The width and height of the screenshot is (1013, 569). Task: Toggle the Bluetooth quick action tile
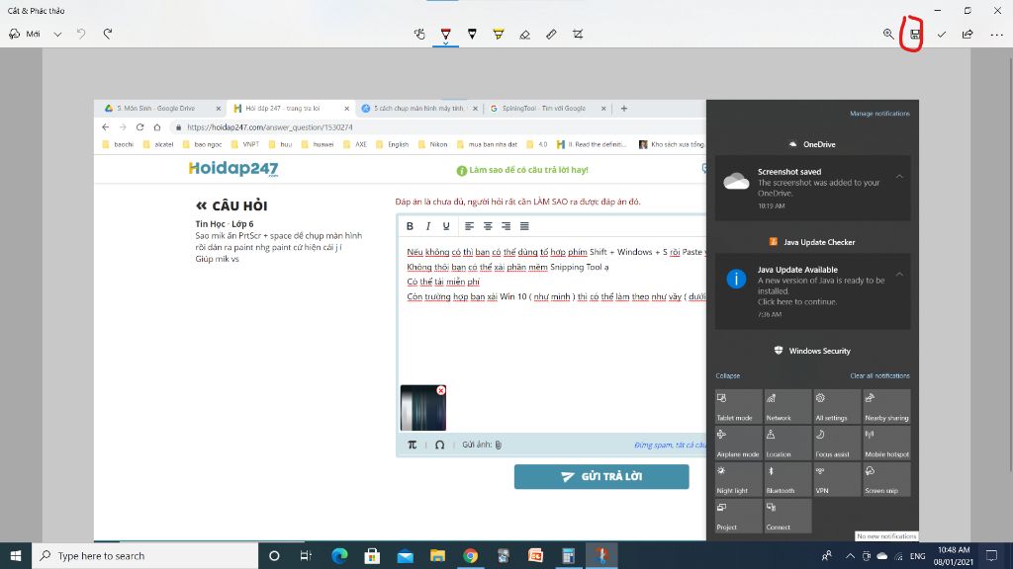(x=787, y=479)
